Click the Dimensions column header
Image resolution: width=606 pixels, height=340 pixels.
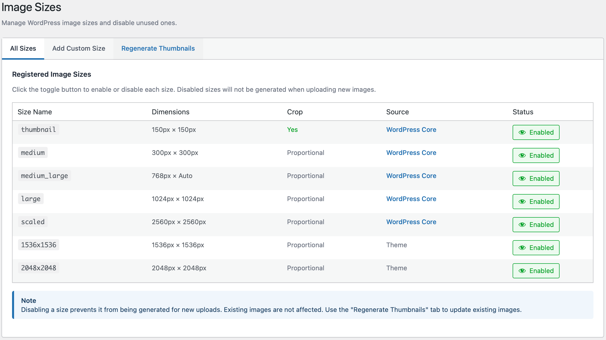pos(170,112)
